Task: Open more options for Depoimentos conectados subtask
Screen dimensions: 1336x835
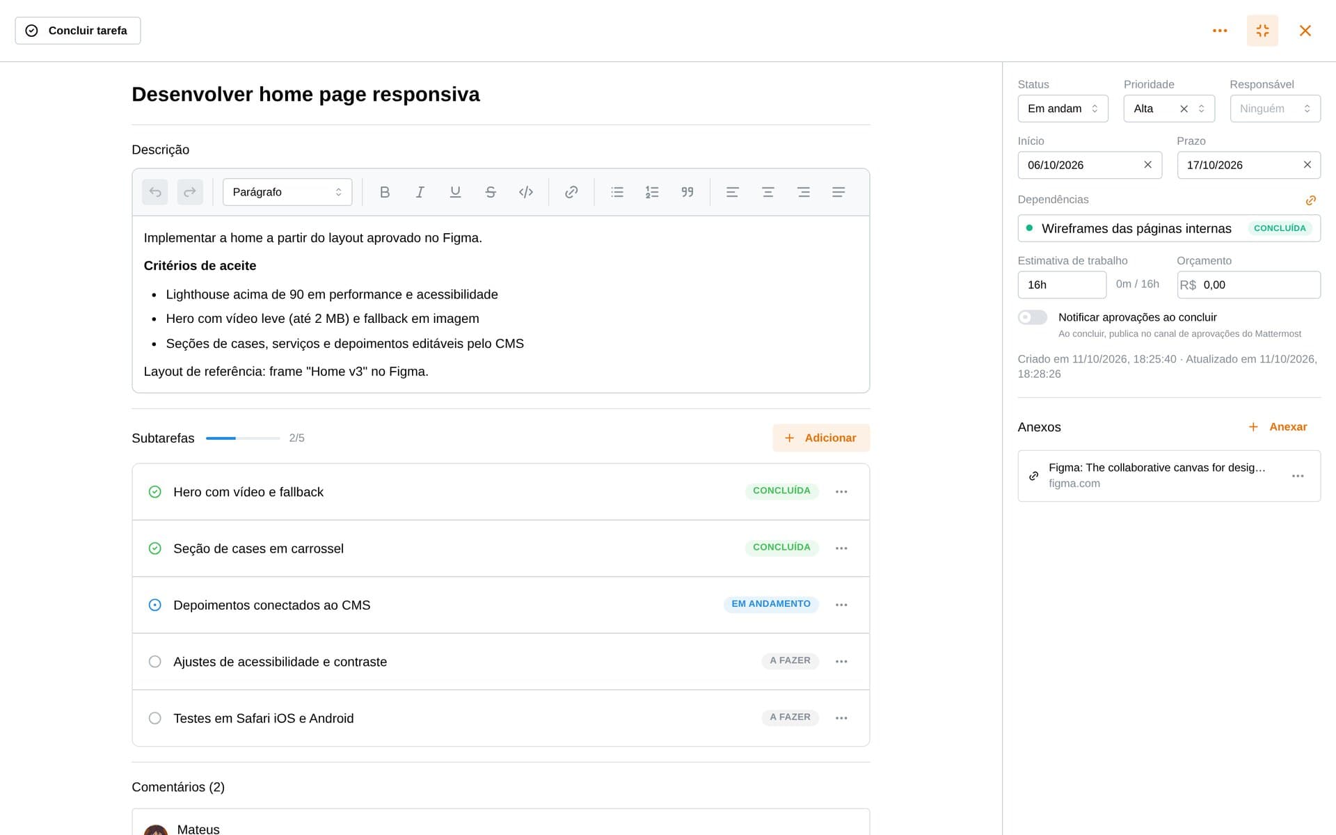Action: click(841, 605)
